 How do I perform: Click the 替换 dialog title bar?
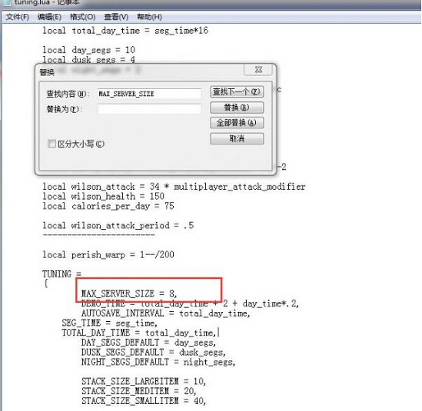pos(140,71)
